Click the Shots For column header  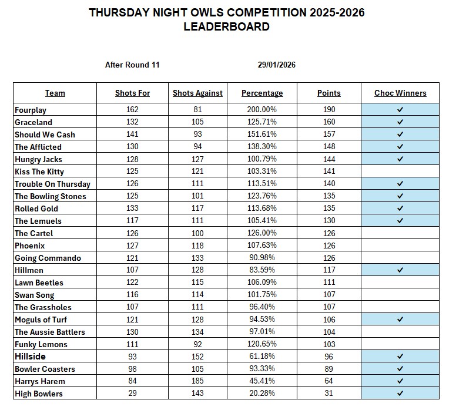132,93
